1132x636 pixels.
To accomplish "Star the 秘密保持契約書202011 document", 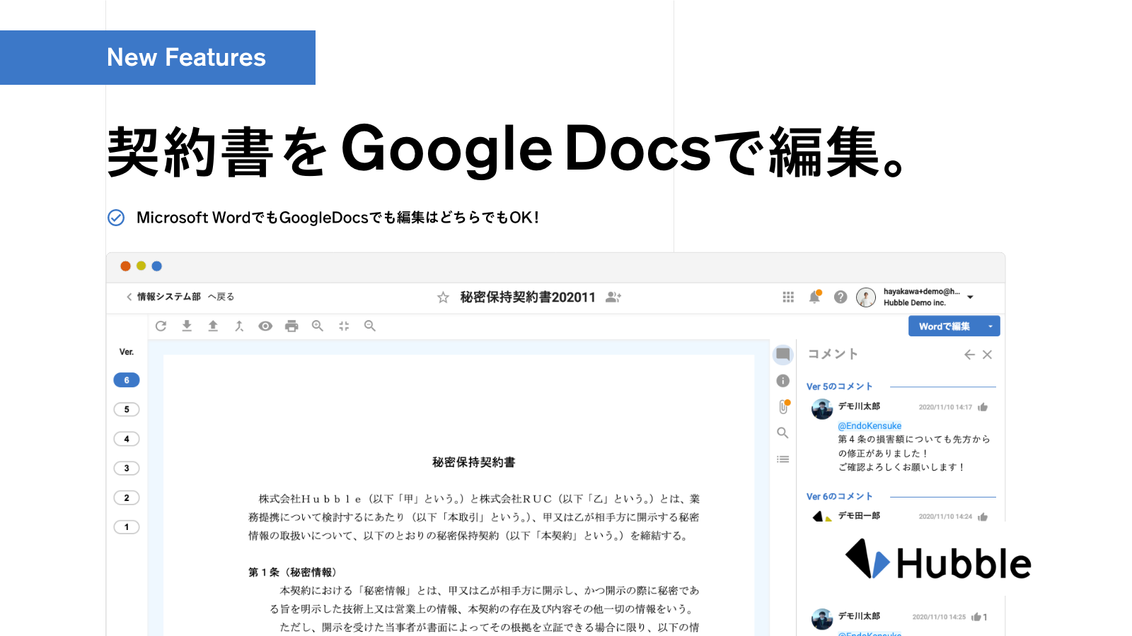I will [443, 298].
